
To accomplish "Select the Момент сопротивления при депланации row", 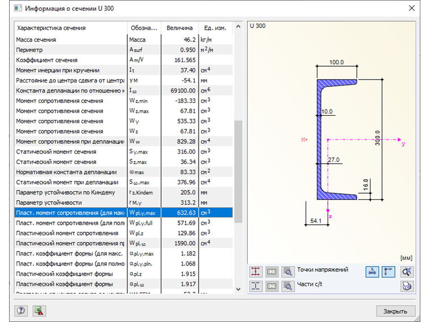I will 123,142.
